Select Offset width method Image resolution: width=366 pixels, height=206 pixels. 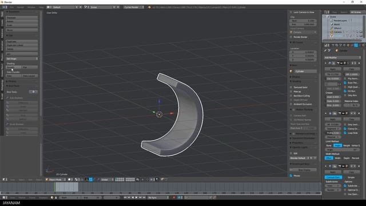(329, 158)
